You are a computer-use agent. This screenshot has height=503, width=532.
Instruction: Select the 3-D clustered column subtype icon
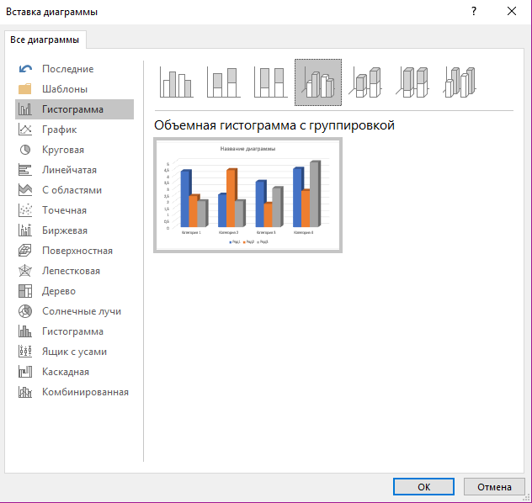[x=318, y=82]
